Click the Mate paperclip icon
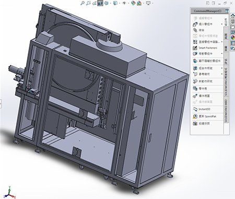This screenshot has height=199, width=235. [x=195, y=30]
